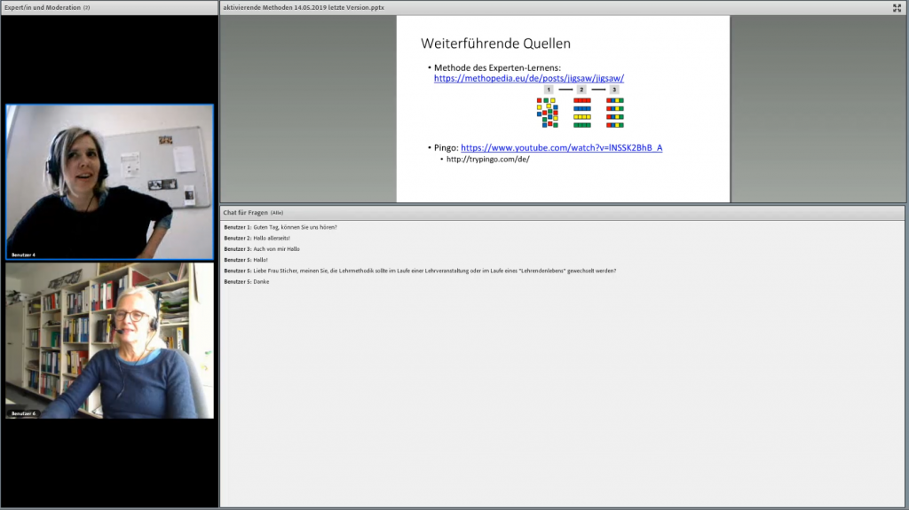Select Benutzer 5's 'Danke' chat message

point(260,281)
